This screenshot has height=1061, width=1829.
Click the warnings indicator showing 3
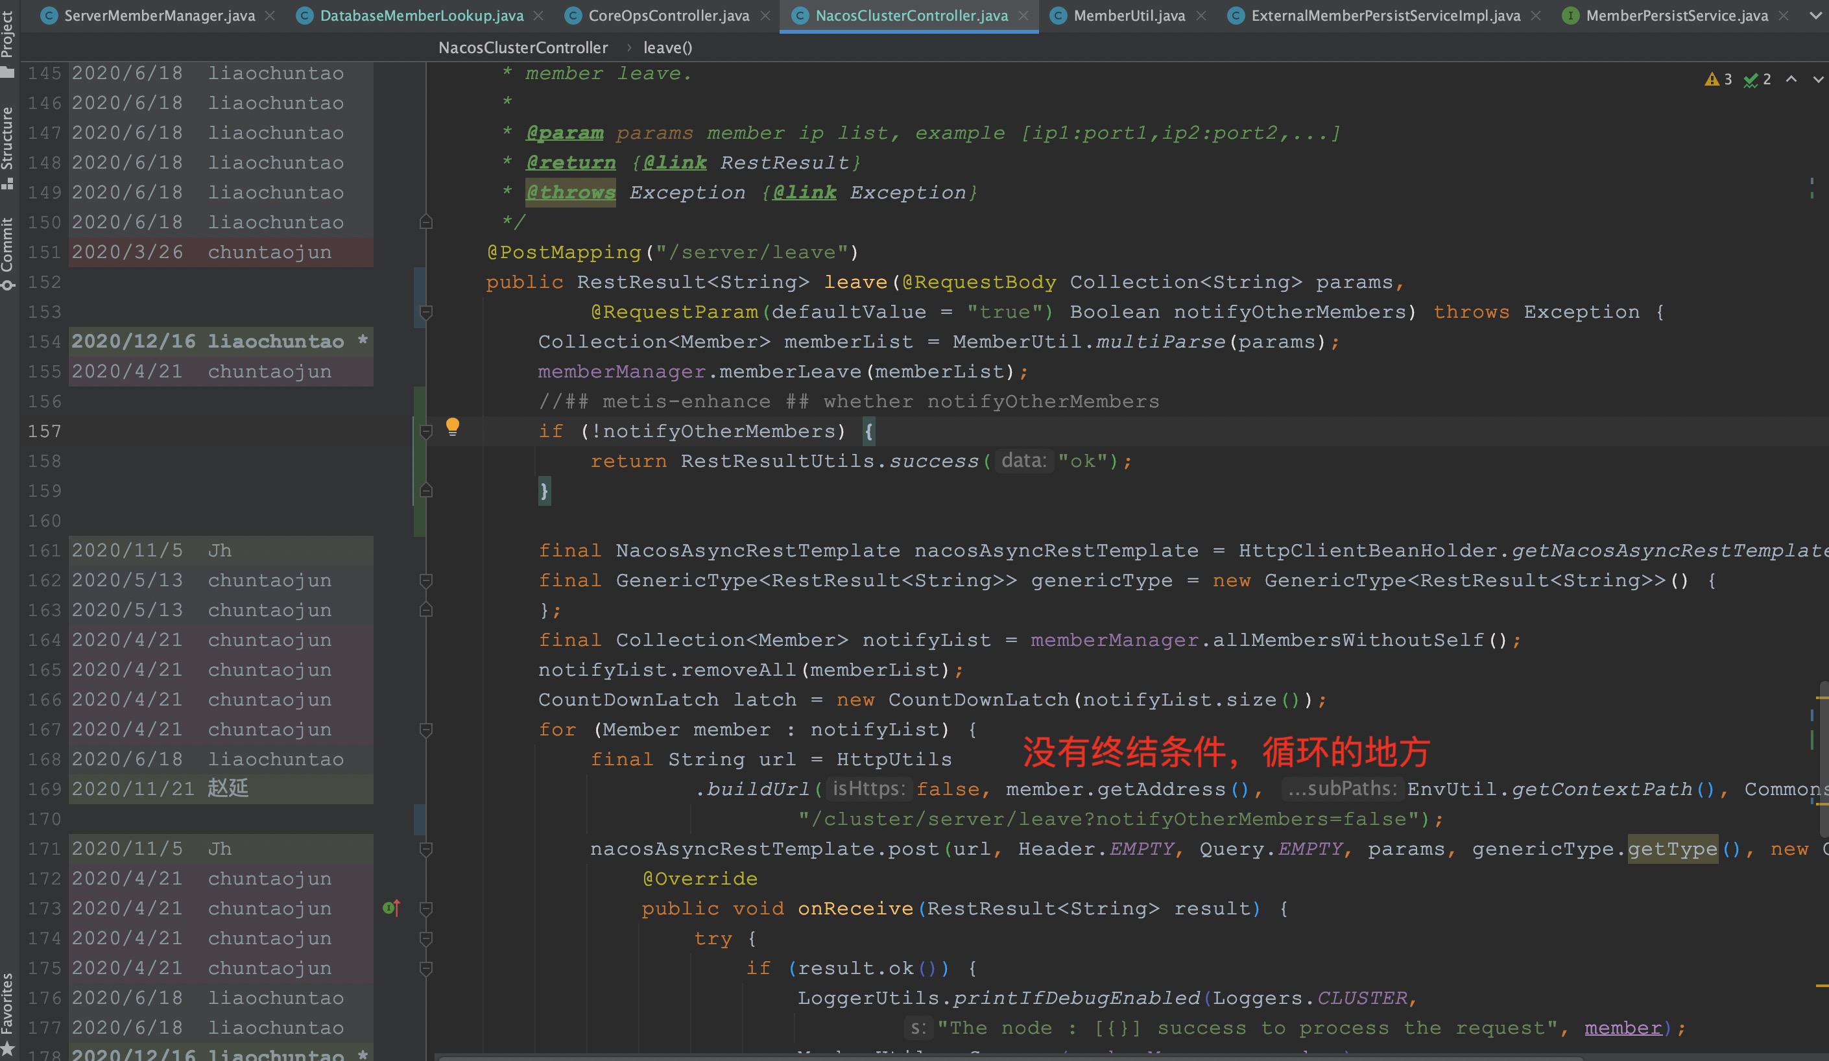click(1718, 79)
